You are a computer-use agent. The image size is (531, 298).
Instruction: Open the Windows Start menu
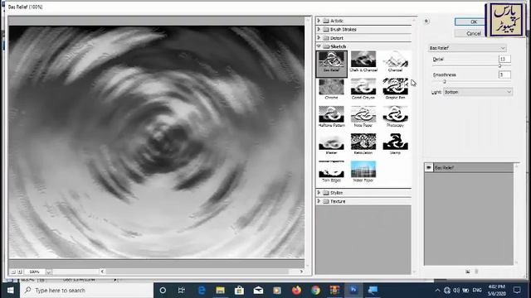point(10,291)
